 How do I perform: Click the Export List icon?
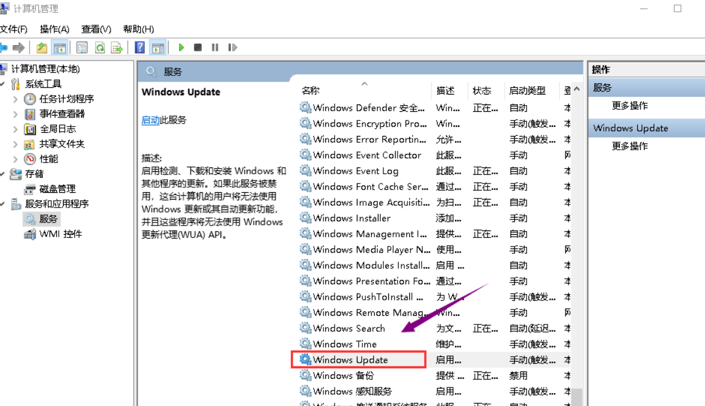[117, 47]
